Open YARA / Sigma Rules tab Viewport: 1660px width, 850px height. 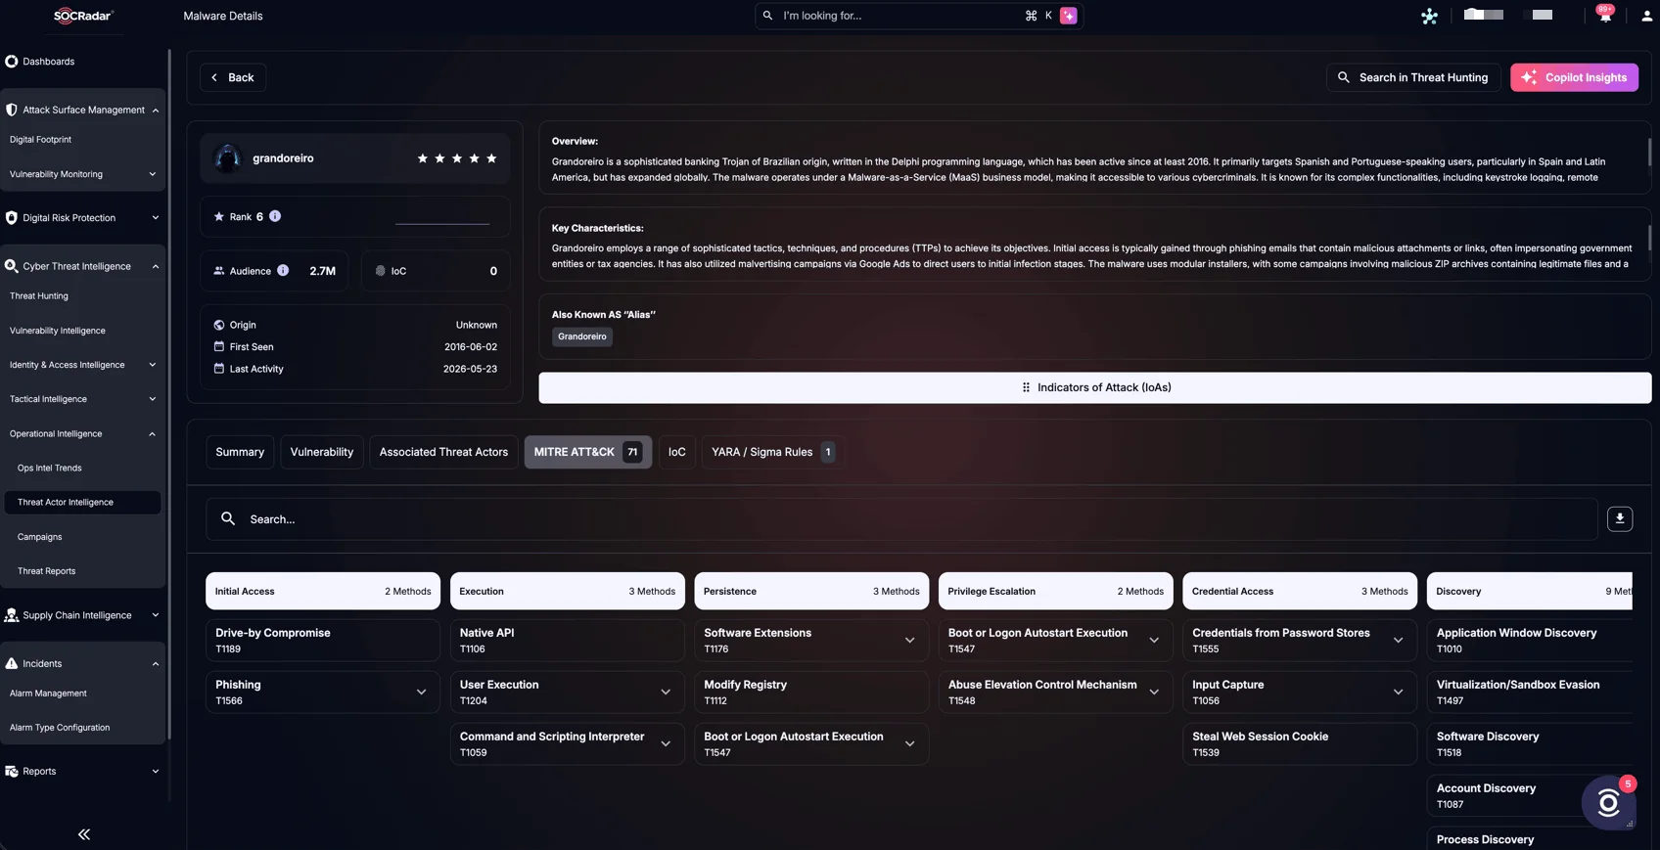coord(772,452)
